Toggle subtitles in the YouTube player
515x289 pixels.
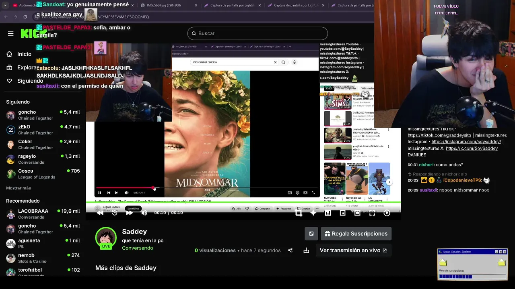[x=290, y=193]
